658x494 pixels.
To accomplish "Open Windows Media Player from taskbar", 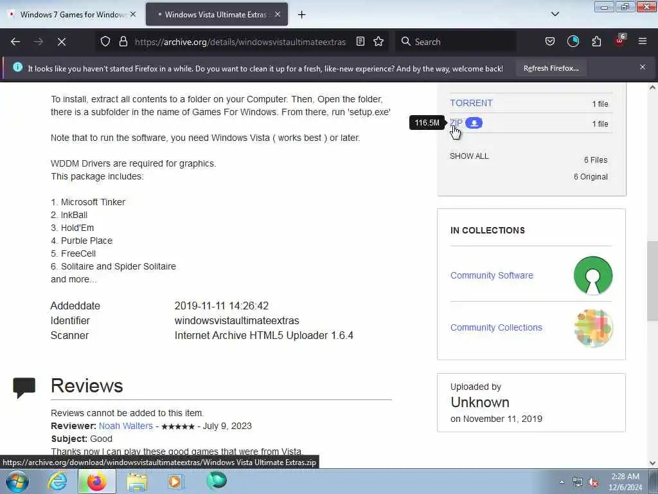I will [175, 481].
